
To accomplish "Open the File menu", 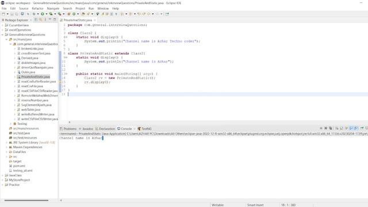I will [x=4, y=9].
